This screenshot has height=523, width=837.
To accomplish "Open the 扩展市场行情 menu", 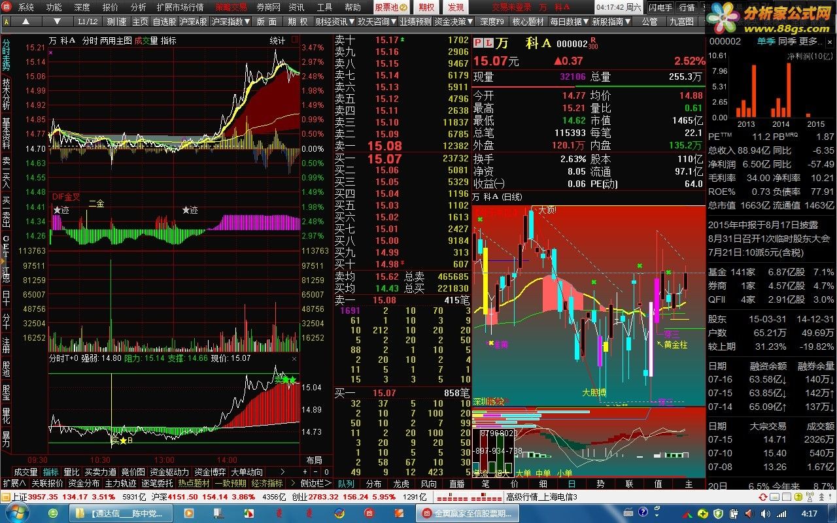I will 180,7.
